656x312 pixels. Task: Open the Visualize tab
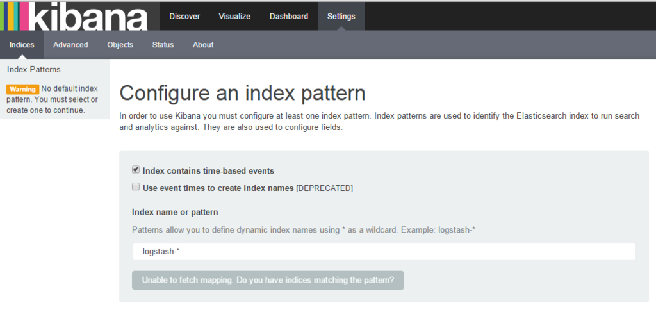(x=234, y=16)
